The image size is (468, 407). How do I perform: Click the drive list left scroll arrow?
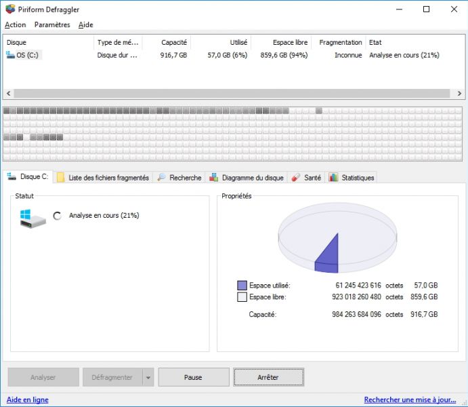9,94
